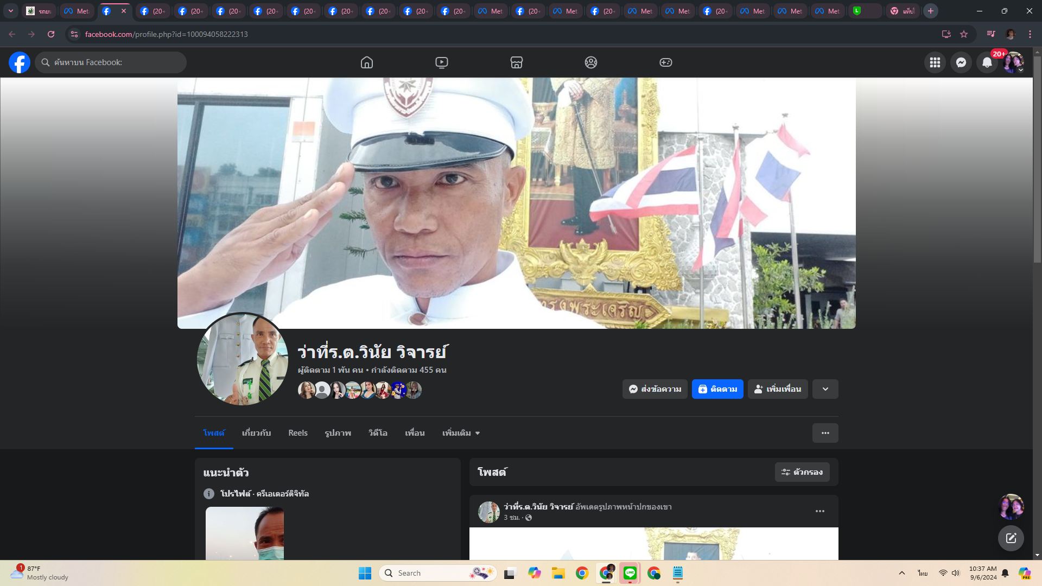Open the Gaming controller icon
The height and width of the screenshot is (586, 1042).
pos(665,62)
